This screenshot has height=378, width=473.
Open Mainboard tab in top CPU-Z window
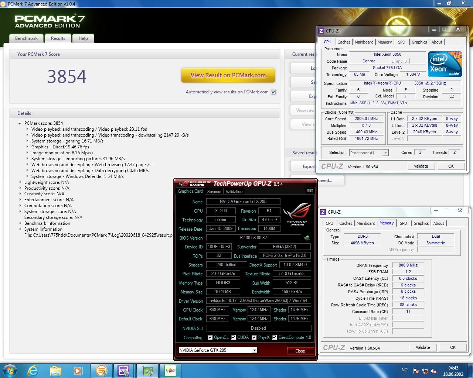click(364, 42)
